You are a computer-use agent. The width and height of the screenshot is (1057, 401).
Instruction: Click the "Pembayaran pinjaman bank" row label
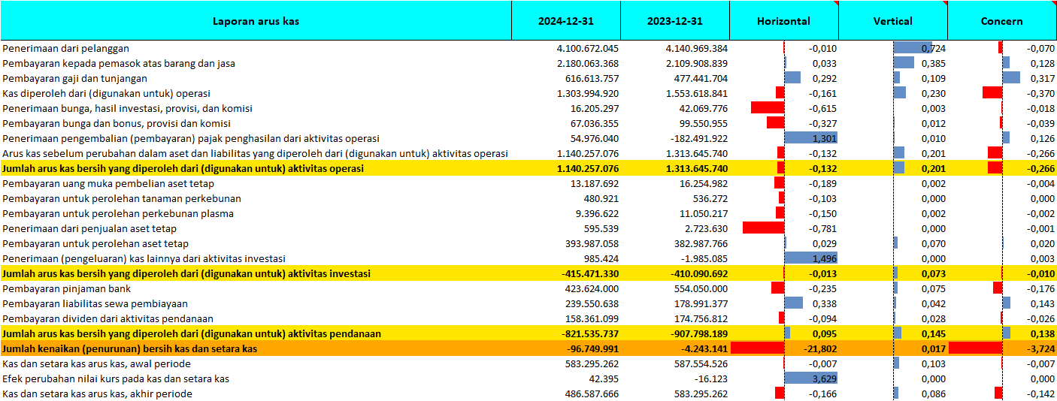click(x=67, y=289)
